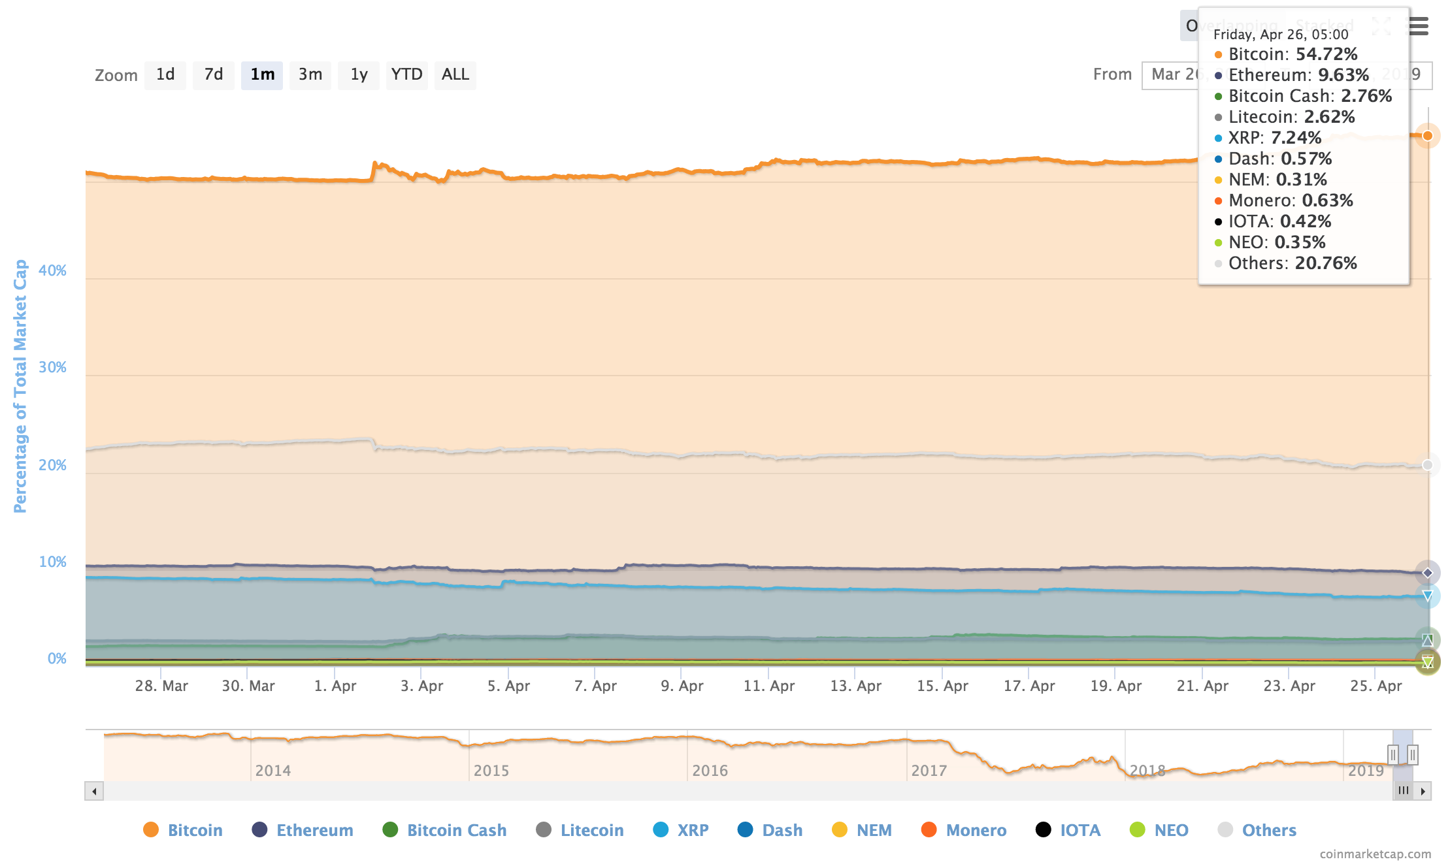Hide the NEM series via legend
The width and height of the screenshot is (1450, 868).
[862, 830]
